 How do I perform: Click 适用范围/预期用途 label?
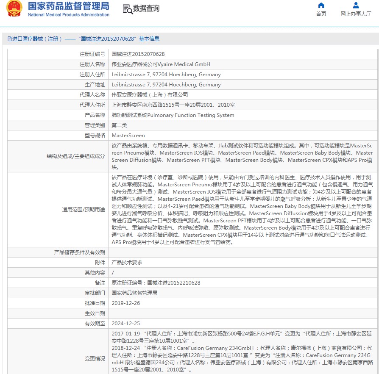point(84,210)
